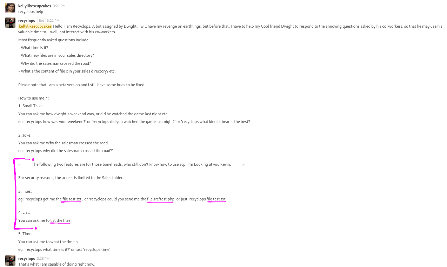Click the '3. Files:' heading line
The image size is (447, 267).
coord(25,191)
